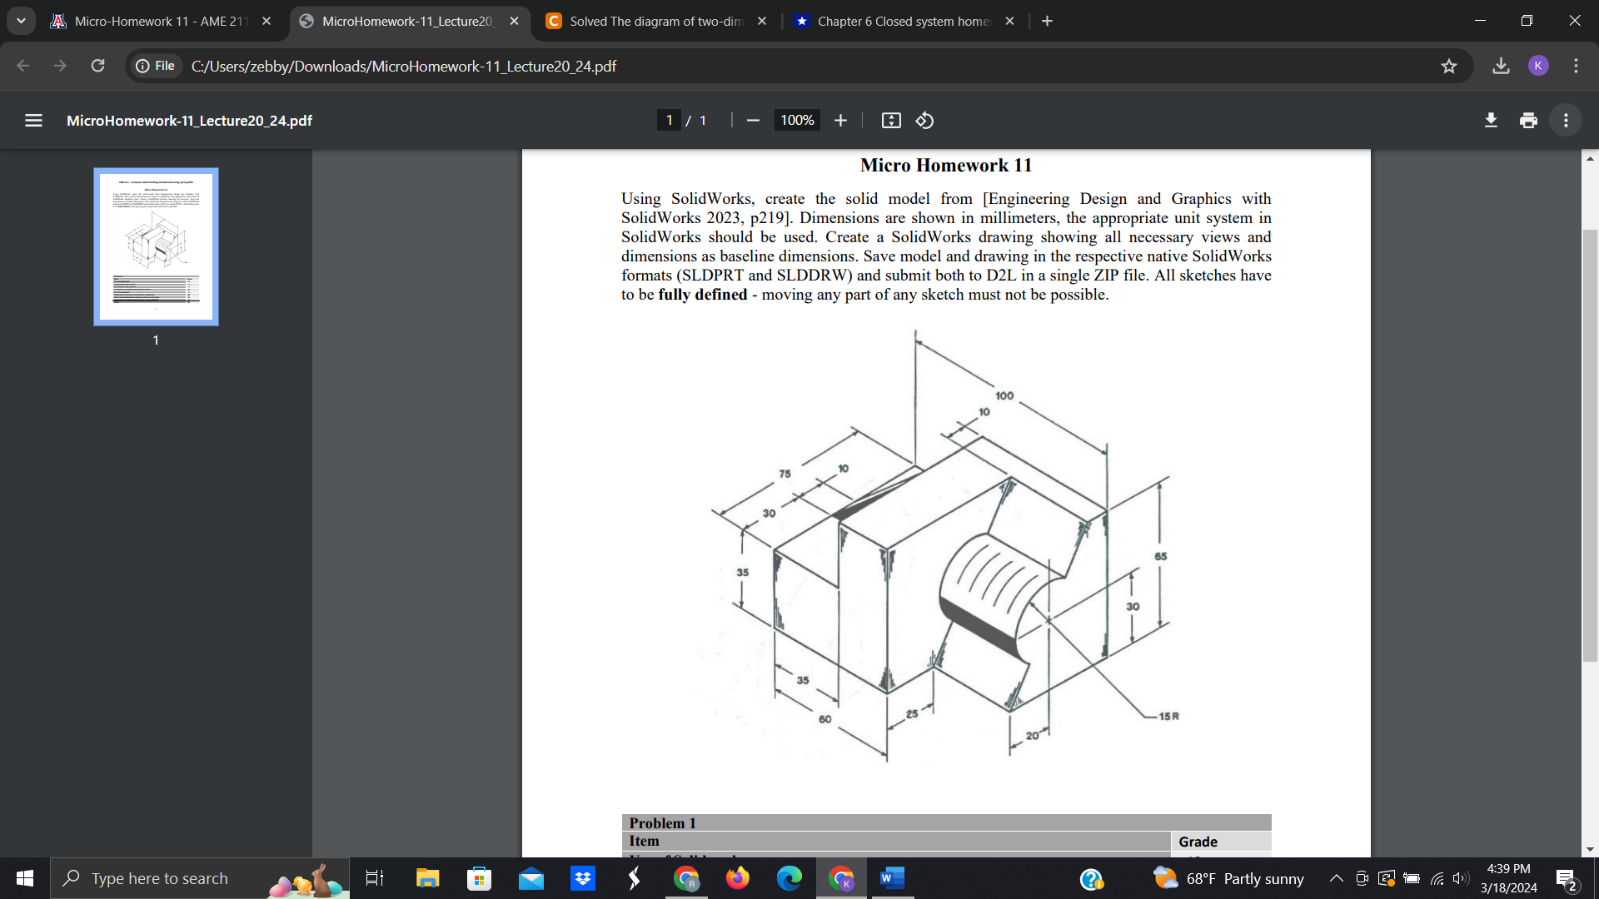1599x899 pixels.
Task: Open Chrome three-dot menu
Action: [1576, 66]
